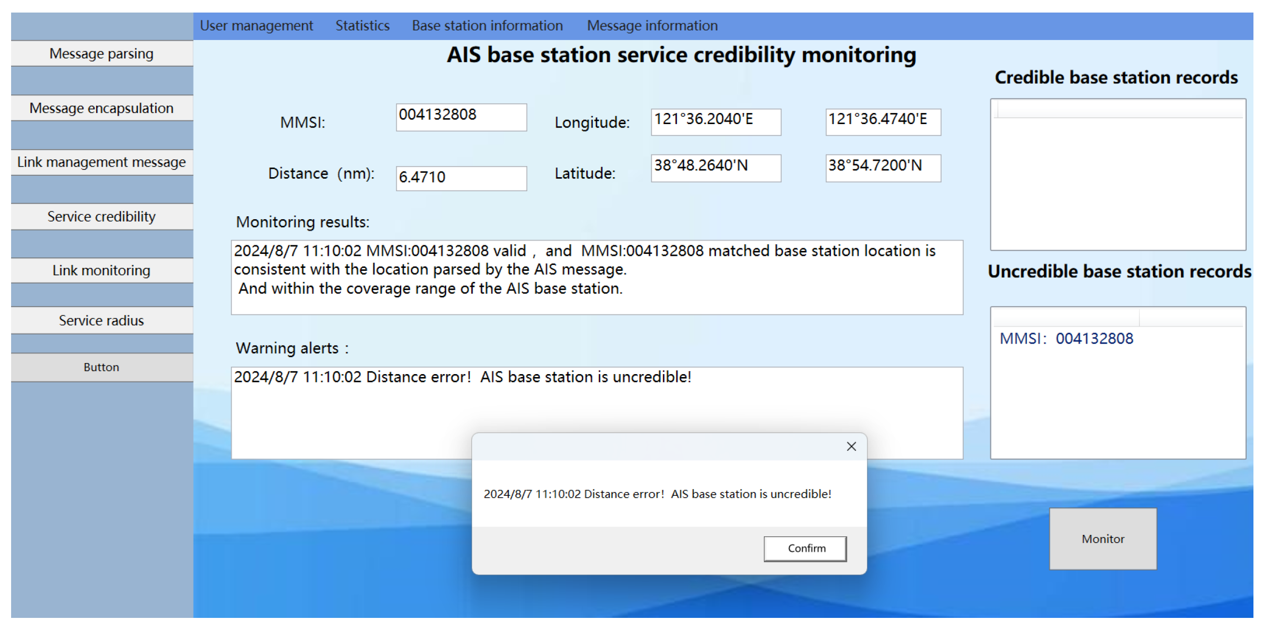The image size is (1266, 629).
Task: Select MMSI 004132808 in uncredible records
Action: click(x=1066, y=338)
